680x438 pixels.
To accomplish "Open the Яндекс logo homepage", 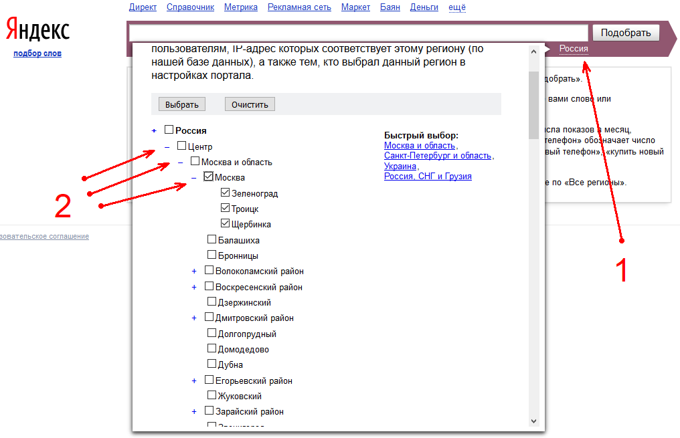I will click(37, 29).
